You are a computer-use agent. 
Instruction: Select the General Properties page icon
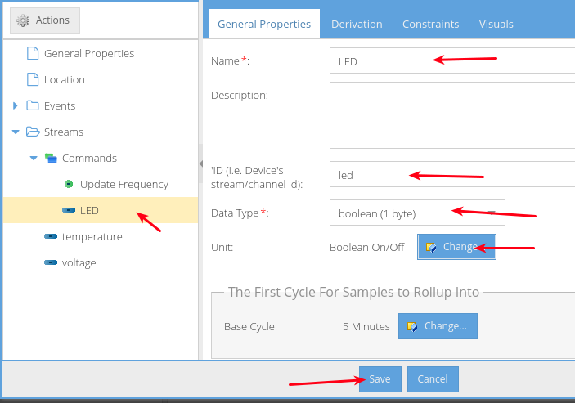coord(33,54)
